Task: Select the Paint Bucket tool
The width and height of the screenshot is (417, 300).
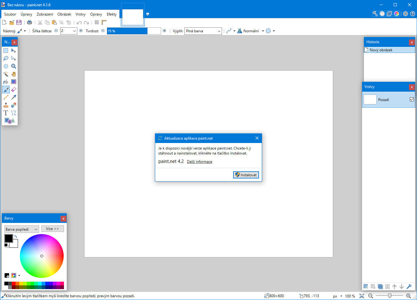Action: pos(6,82)
